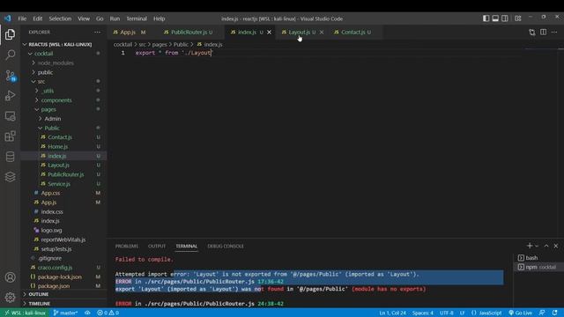Click Spaces: 4 indentation setting
The height and width of the screenshot is (317, 564).
(423, 313)
